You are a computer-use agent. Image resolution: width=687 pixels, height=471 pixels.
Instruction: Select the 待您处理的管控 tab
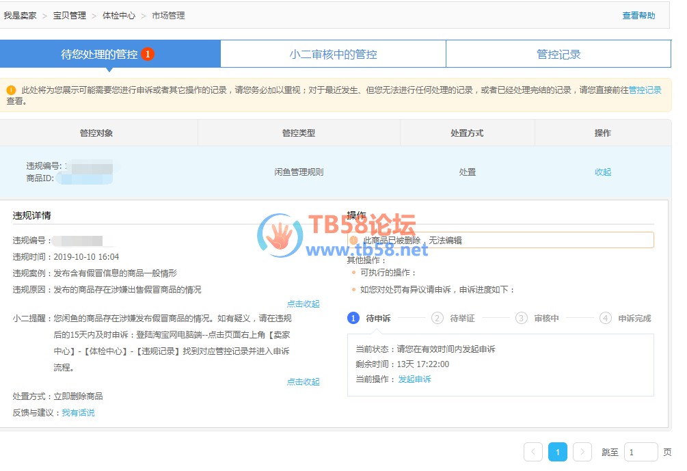[100, 54]
